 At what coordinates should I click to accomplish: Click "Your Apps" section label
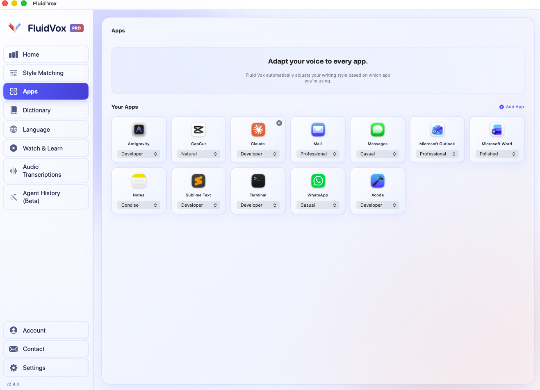(125, 107)
